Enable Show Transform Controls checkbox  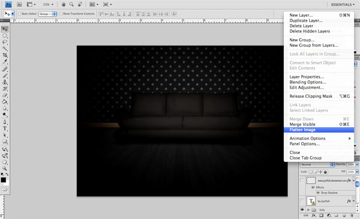coord(61,14)
